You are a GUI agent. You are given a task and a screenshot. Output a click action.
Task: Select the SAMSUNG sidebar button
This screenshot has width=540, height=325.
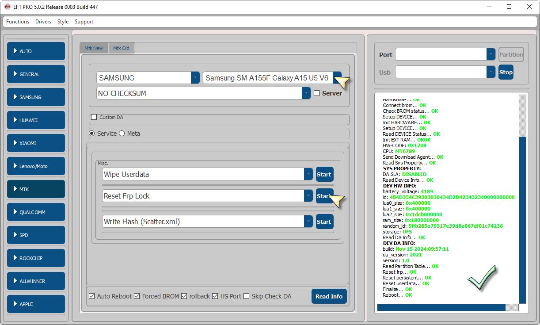36,97
